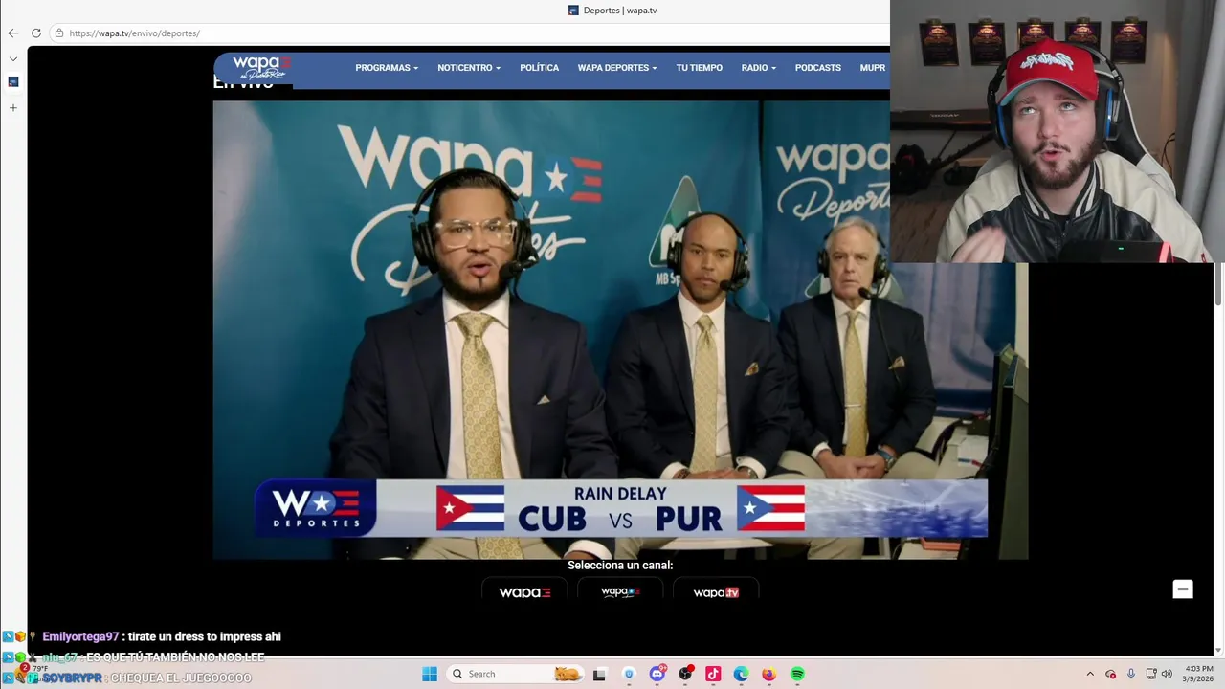Click the microphone tray icon
Screen dimensions: 1225x689
[x=1131, y=674]
